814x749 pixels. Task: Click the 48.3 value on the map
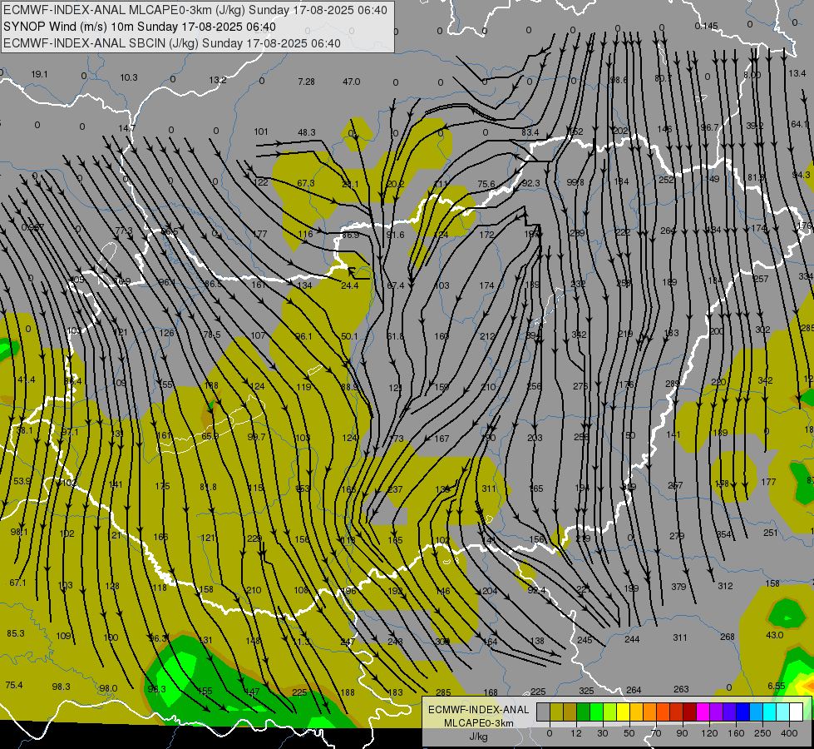pyautogui.click(x=306, y=132)
